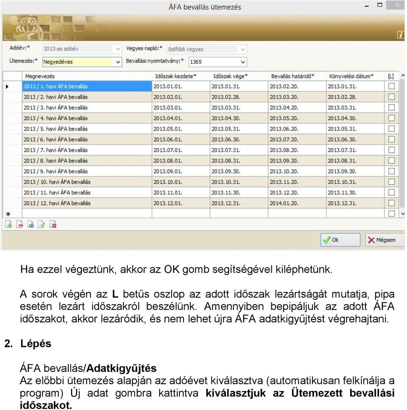The width and height of the screenshot is (407, 410).
Task: Tick the L checkbox for 2013 / 6. havi
Action: (392, 139)
